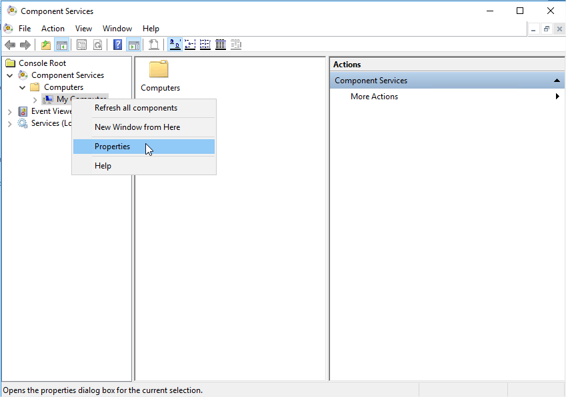This screenshot has height=397, width=566.
Task: Collapse the Component Services tree node
Action: [x=10, y=75]
